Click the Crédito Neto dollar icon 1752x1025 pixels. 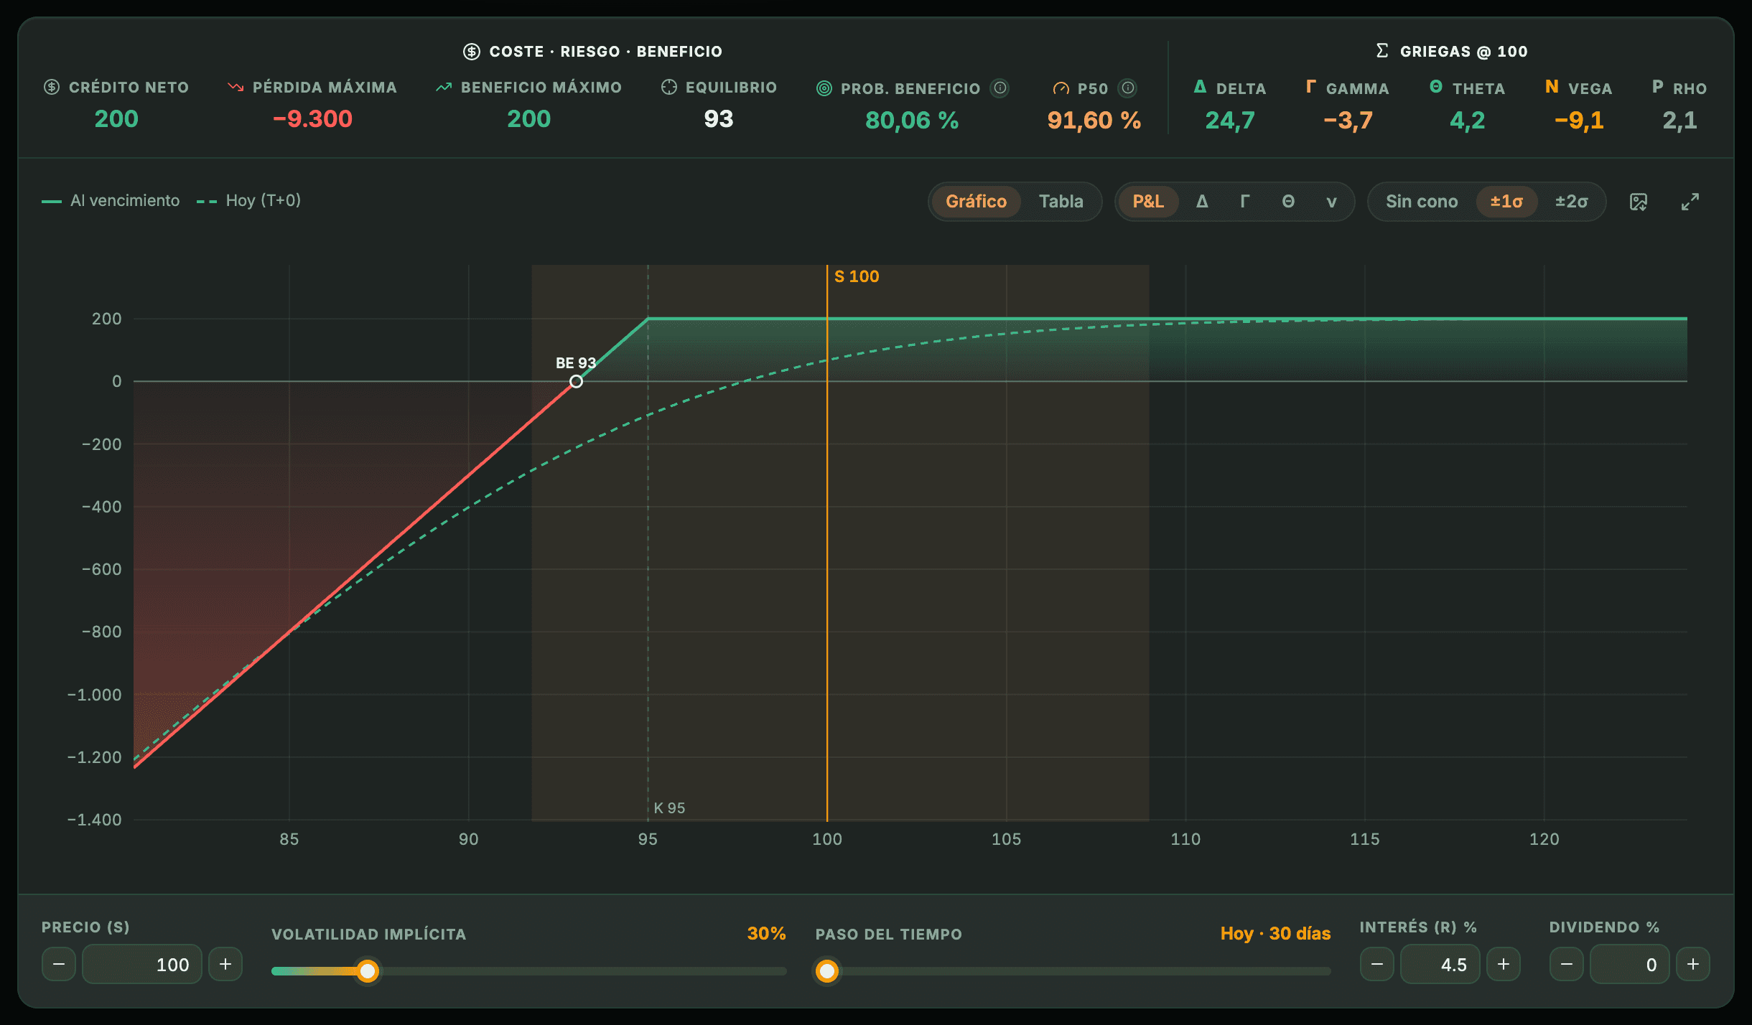click(52, 87)
